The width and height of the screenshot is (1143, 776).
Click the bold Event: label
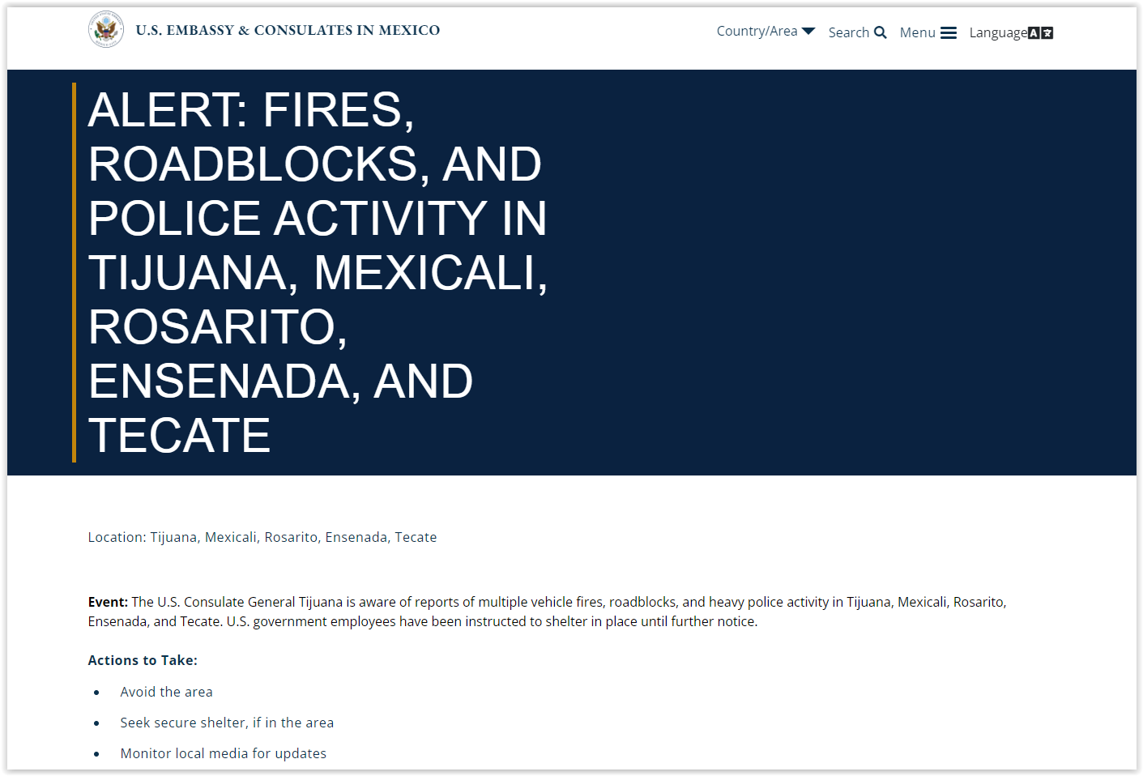point(108,602)
